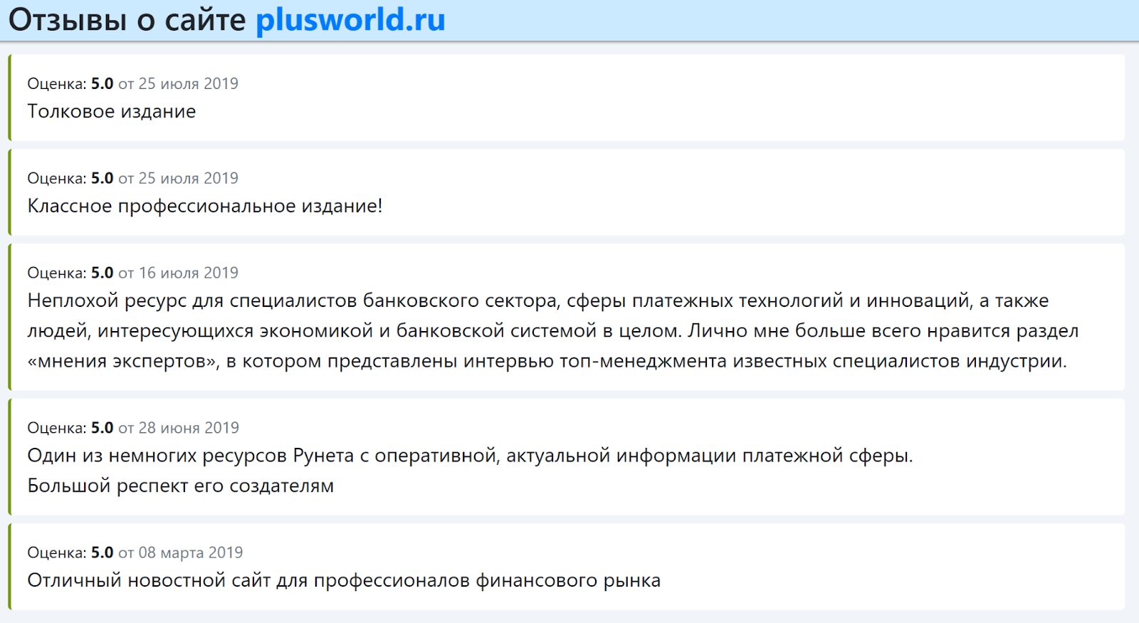Click the date "16 июля 2019"
The height and width of the screenshot is (623, 1139).
pos(188,273)
